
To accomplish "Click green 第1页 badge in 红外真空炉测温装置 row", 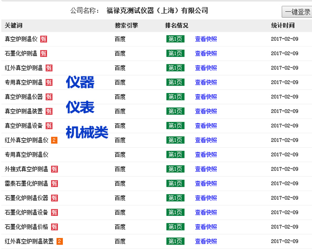I will (x=175, y=241).
